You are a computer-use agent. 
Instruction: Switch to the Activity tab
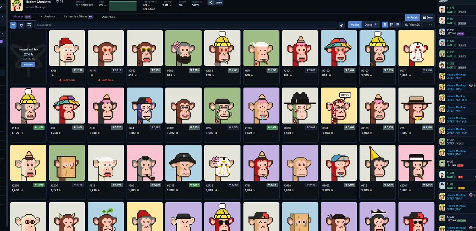pyautogui.click(x=48, y=17)
